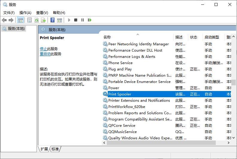Click the Refresh toolbar icon
The height and width of the screenshot is (159, 237).
[37, 20]
